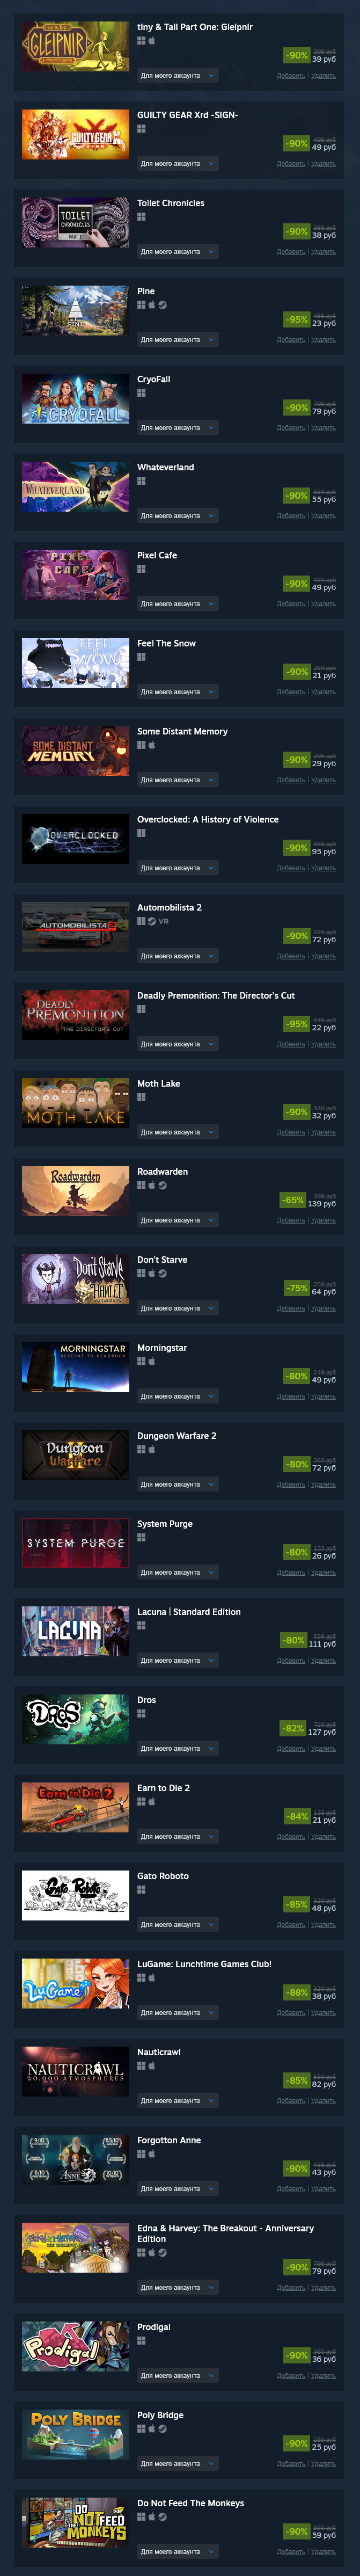Click the Dungeon Warfare 2 game title
The image size is (360, 2576).
pyautogui.click(x=176, y=1436)
